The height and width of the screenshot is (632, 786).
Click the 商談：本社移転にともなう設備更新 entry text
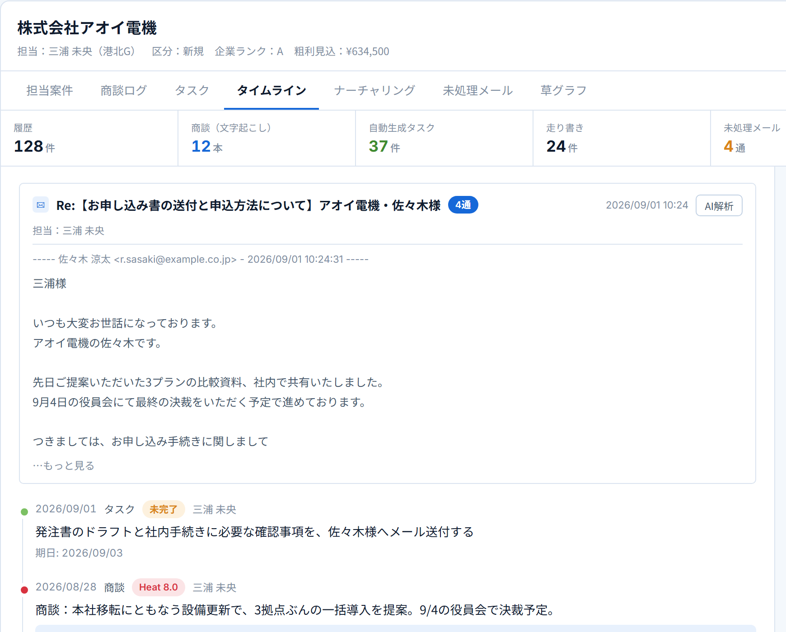295,610
